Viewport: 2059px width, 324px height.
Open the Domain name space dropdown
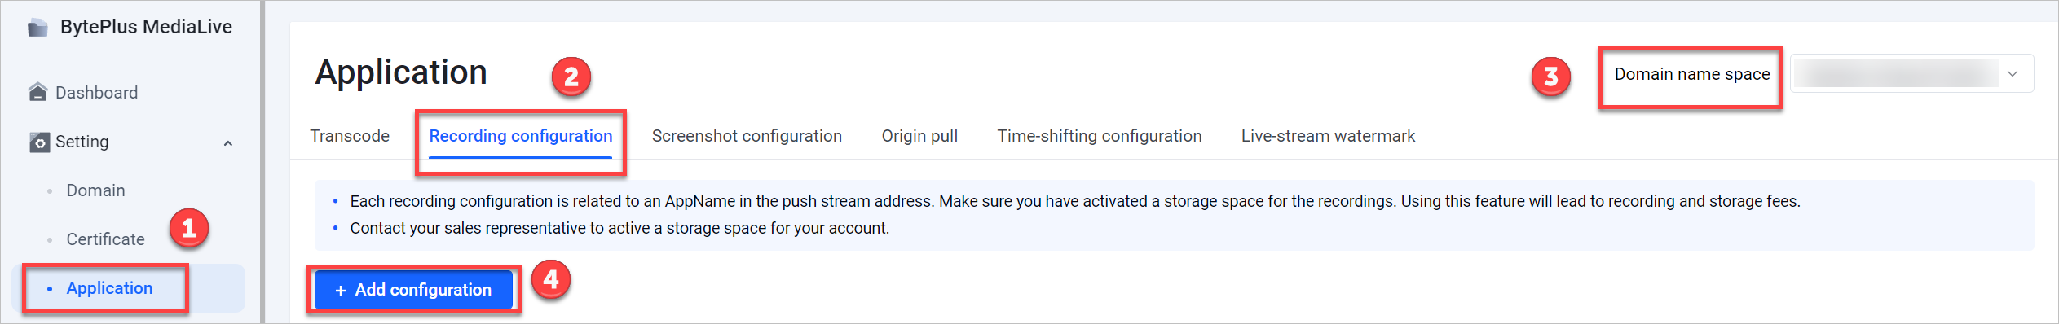(1911, 74)
